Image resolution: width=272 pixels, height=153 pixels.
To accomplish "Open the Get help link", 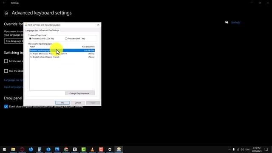I will (x=235, y=23).
